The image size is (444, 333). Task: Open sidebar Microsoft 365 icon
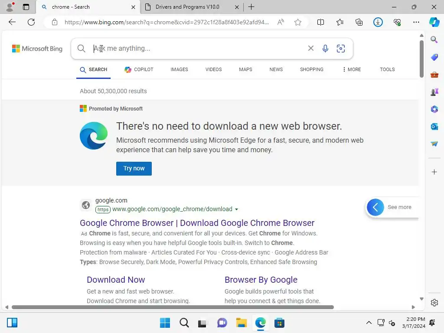(x=434, y=109)
